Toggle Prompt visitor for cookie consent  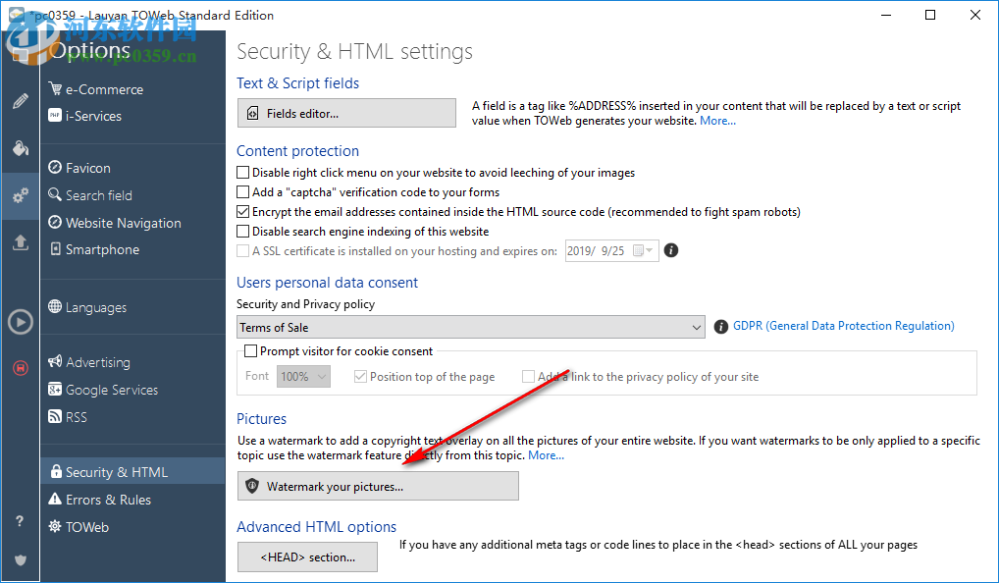(x=251, y=351)
